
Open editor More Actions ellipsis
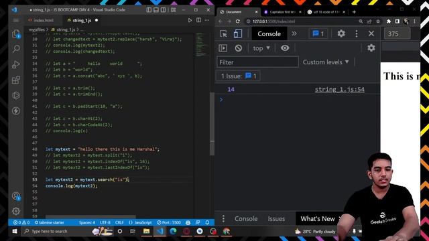click(207, 20)
